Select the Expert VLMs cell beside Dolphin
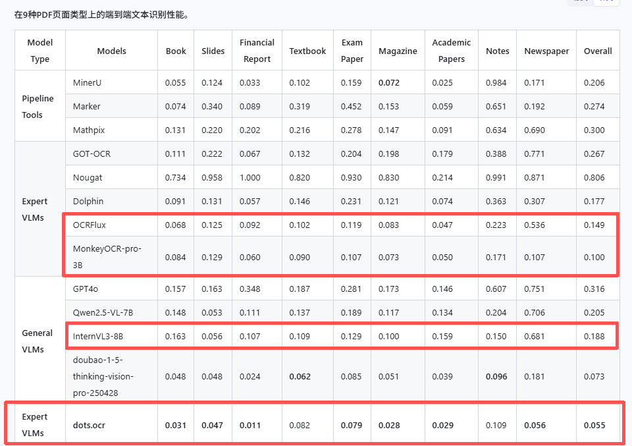This screenshot has width=632, height=446. pyautogui.click(x=40, y=209)
